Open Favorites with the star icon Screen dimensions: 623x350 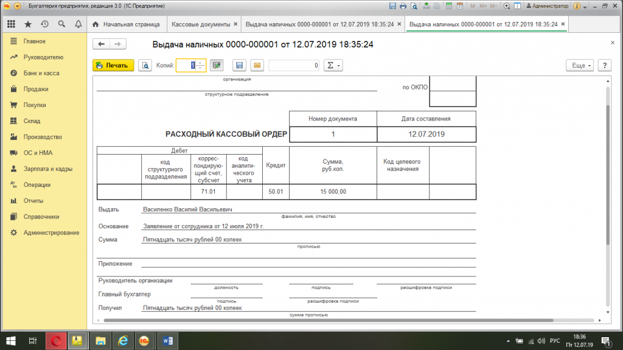(27, 24)
